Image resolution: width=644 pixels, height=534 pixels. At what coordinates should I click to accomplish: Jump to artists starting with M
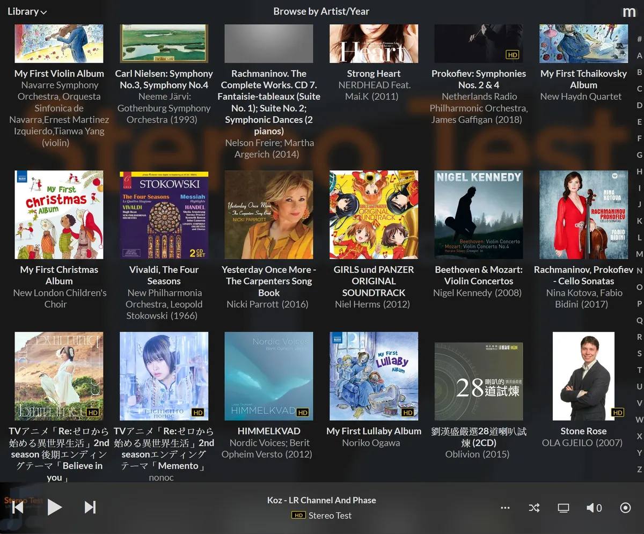(x=639, y=254)
